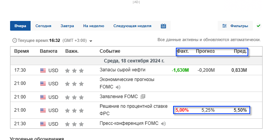Click the previous value 0,833M
This screenshot has height=140, width=268.
click(x=239, y=70)
